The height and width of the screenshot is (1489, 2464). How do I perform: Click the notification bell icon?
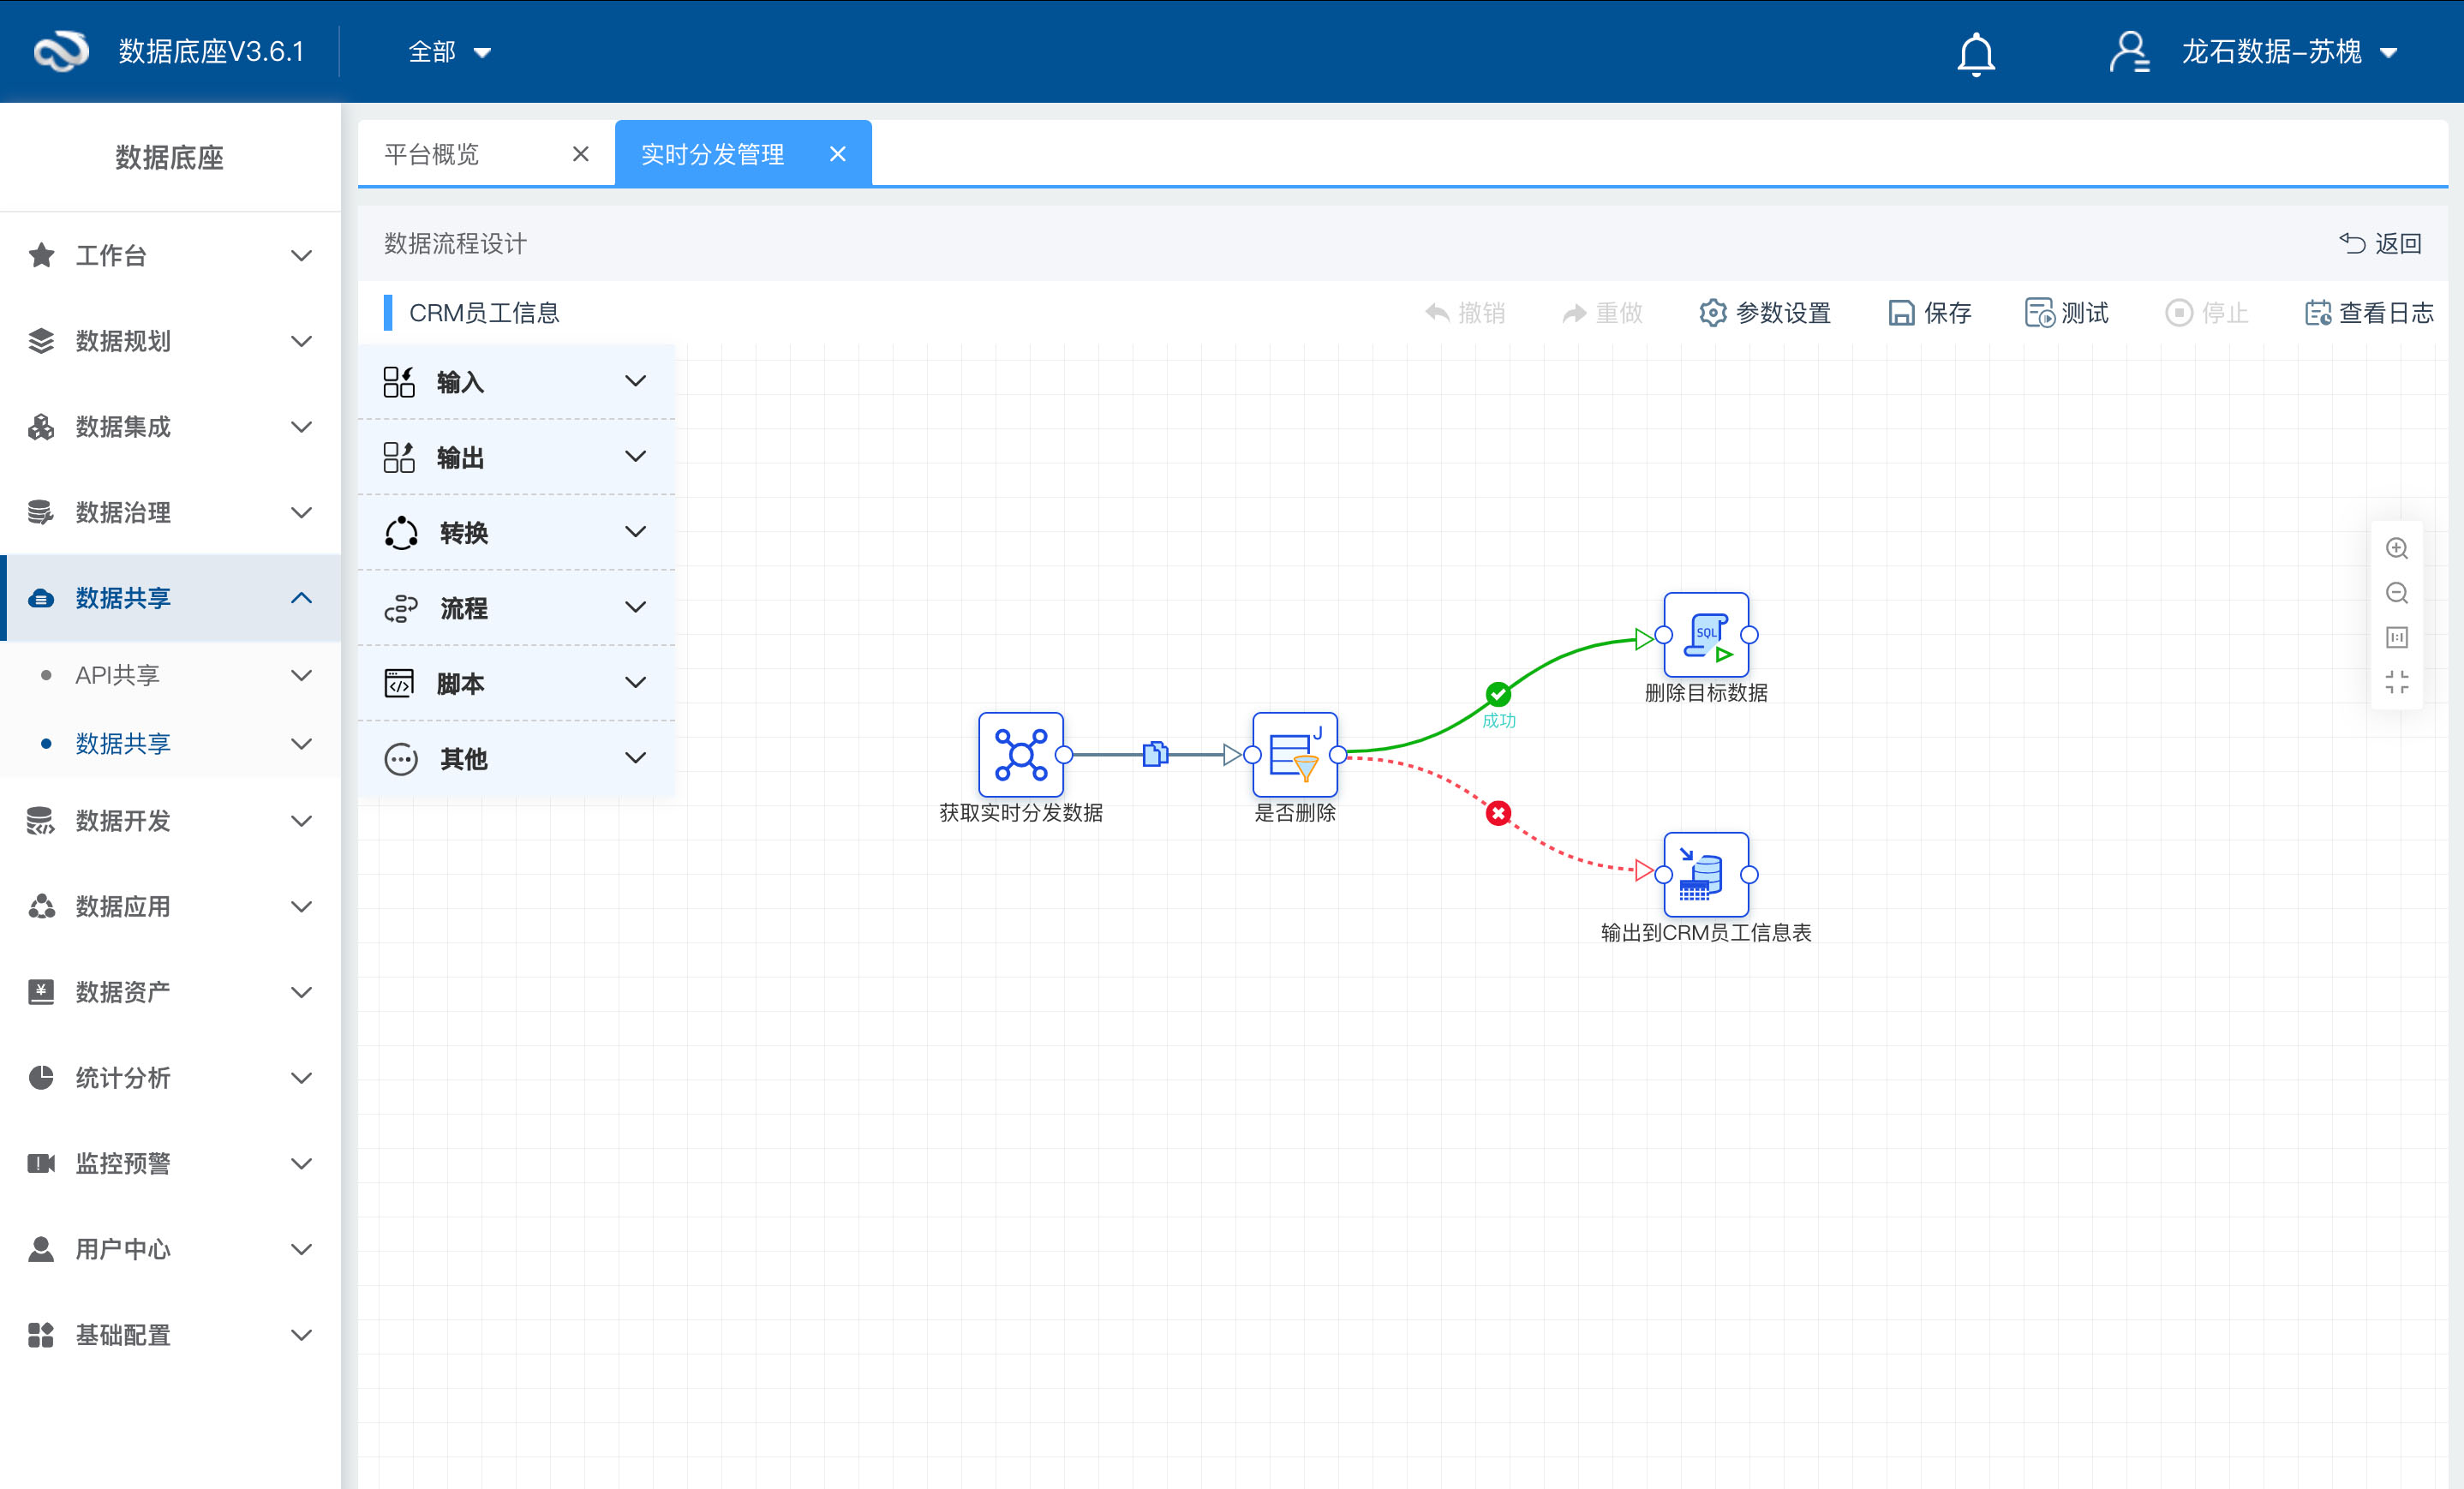pos(1975,52)
